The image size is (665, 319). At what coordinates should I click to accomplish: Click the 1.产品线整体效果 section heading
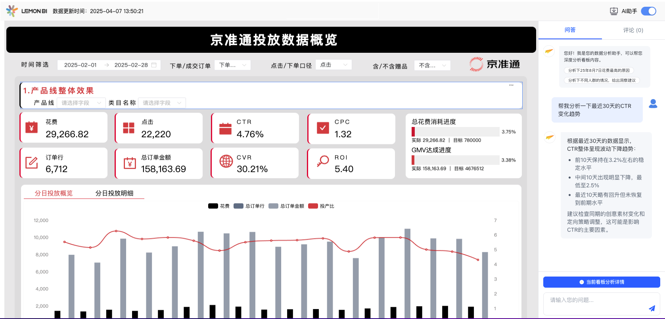tap(58, 90)
